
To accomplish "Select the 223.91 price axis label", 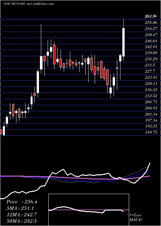I will (151, 77).
